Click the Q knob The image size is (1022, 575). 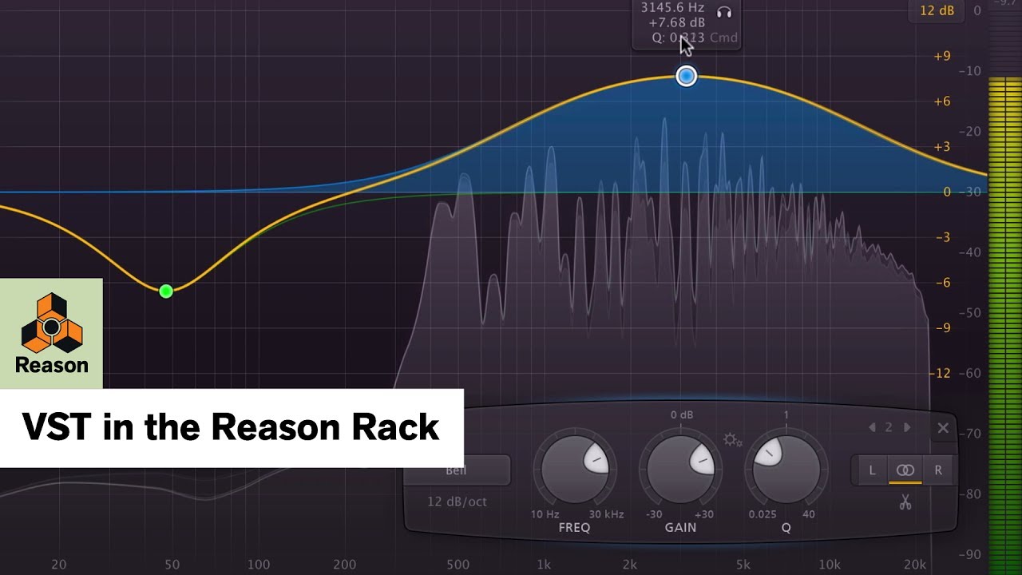(x=786, y=469)
